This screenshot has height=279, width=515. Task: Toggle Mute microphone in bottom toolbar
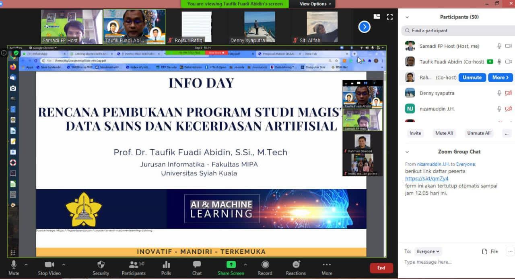(14, 265)
